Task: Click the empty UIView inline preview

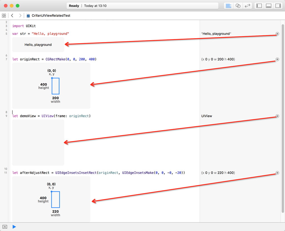Action: coord(38,143)
